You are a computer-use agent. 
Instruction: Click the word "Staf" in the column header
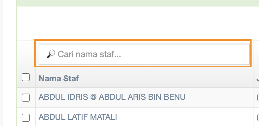click(x=71, y=78)
